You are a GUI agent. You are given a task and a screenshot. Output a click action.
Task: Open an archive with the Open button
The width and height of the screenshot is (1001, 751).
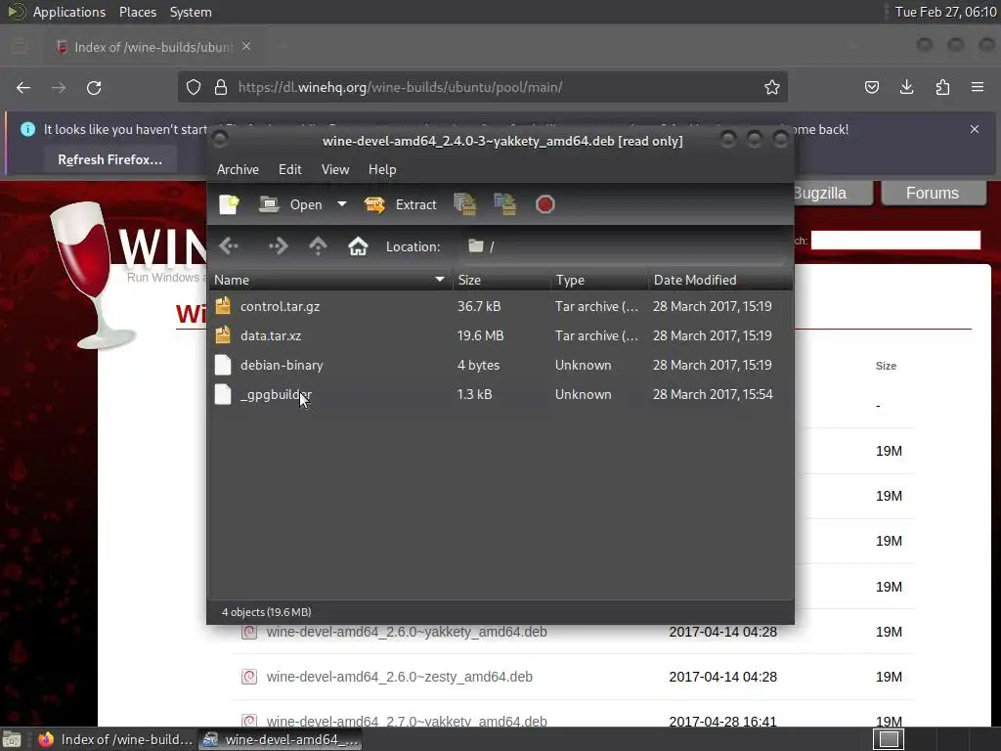tap(290, 204)
